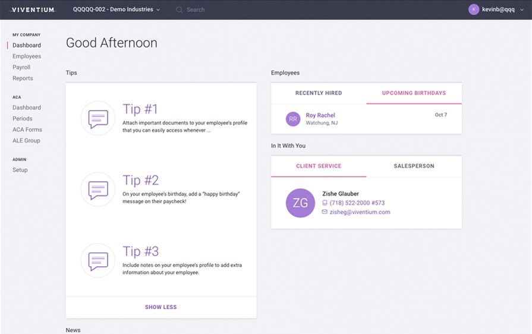Click the Tip #3 include notes description
Viewport: 532px width, 334px height.
coord(182,269)
